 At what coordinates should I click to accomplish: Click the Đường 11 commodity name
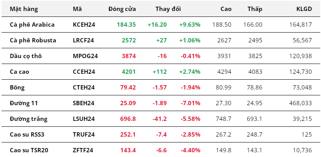click(x=23, y=103)
